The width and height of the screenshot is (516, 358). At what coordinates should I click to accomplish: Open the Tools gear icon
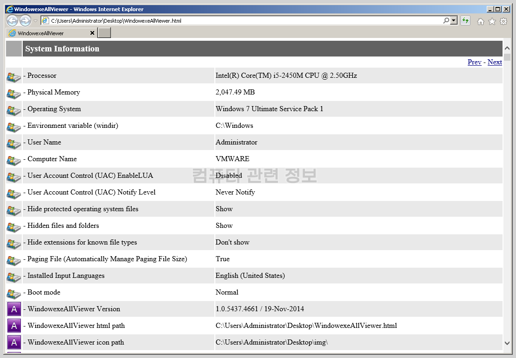click(x=503, y=21)
